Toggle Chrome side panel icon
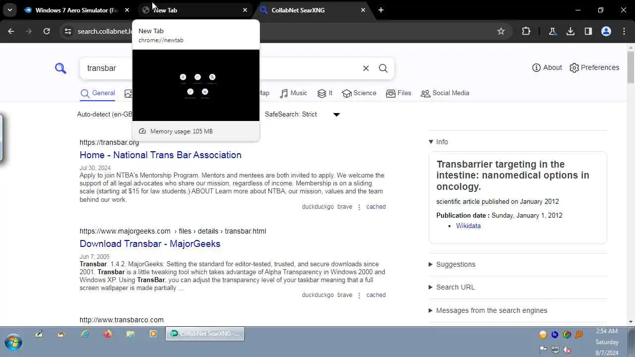The image size is (635, 357). (x=588, y=31)
